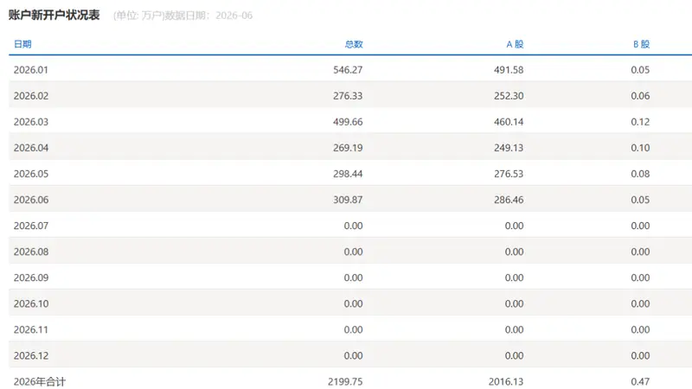Click total value 276.33

[348, 96]
